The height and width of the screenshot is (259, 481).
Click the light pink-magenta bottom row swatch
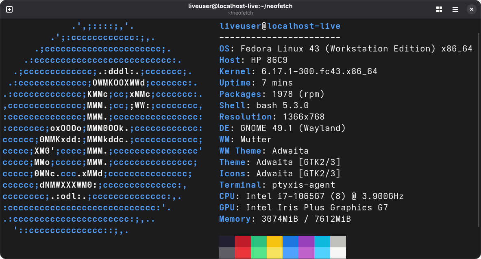[306, 253]
